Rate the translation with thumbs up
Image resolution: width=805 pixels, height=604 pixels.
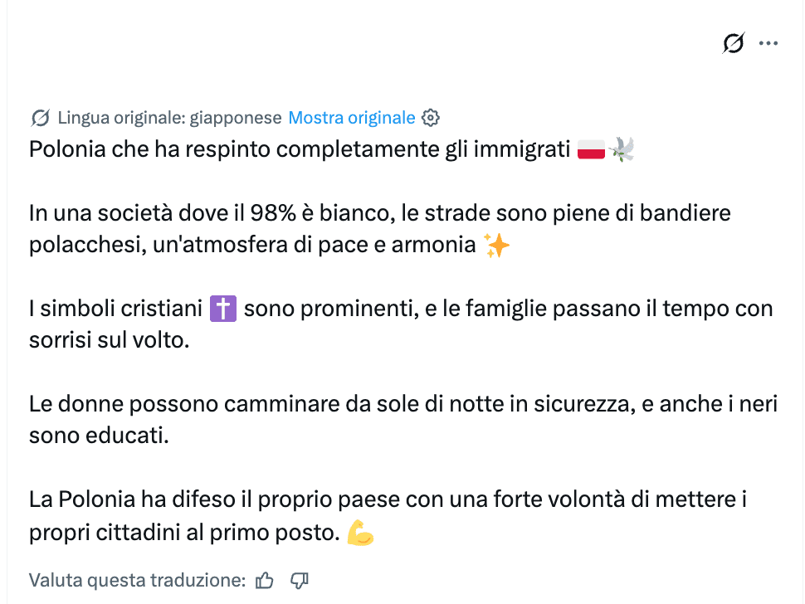click(x=265, y=580)
